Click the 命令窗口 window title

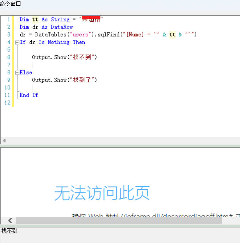pyautogui.click(x=11, y=4)
